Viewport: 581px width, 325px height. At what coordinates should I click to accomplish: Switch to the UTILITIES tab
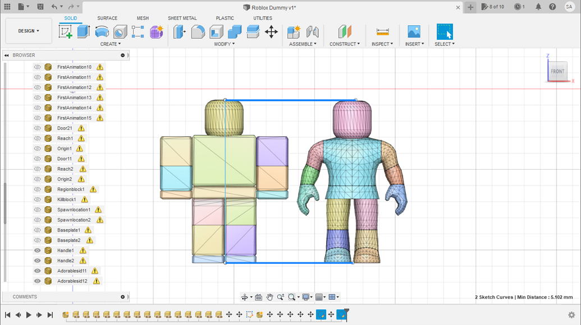pos(263,18)
